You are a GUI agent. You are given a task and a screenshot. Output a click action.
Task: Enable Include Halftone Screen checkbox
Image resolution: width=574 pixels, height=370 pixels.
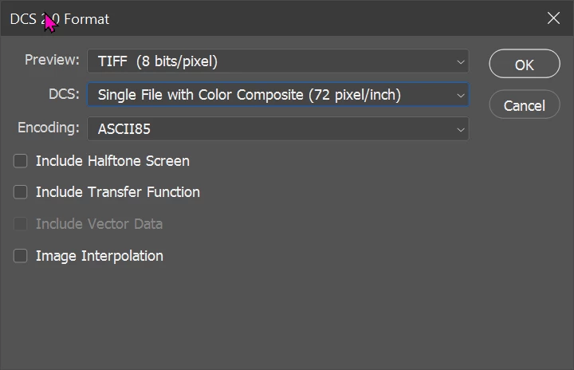click(x=21, y=161)
